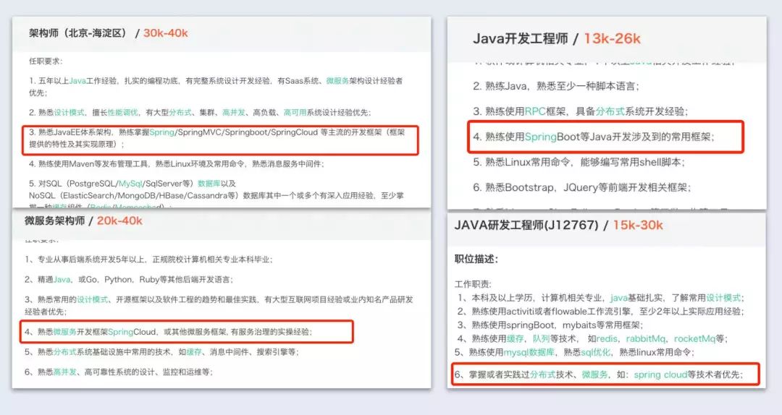Select the 架构师（北京-海淀区）job title
The height and width of the screenshot is (415, 782).
pyautogui.click(x=77, y=33)
